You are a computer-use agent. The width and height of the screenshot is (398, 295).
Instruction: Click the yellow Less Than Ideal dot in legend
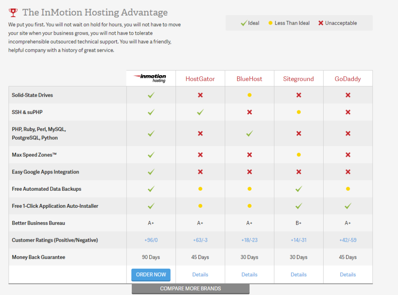tap(270, 23)
